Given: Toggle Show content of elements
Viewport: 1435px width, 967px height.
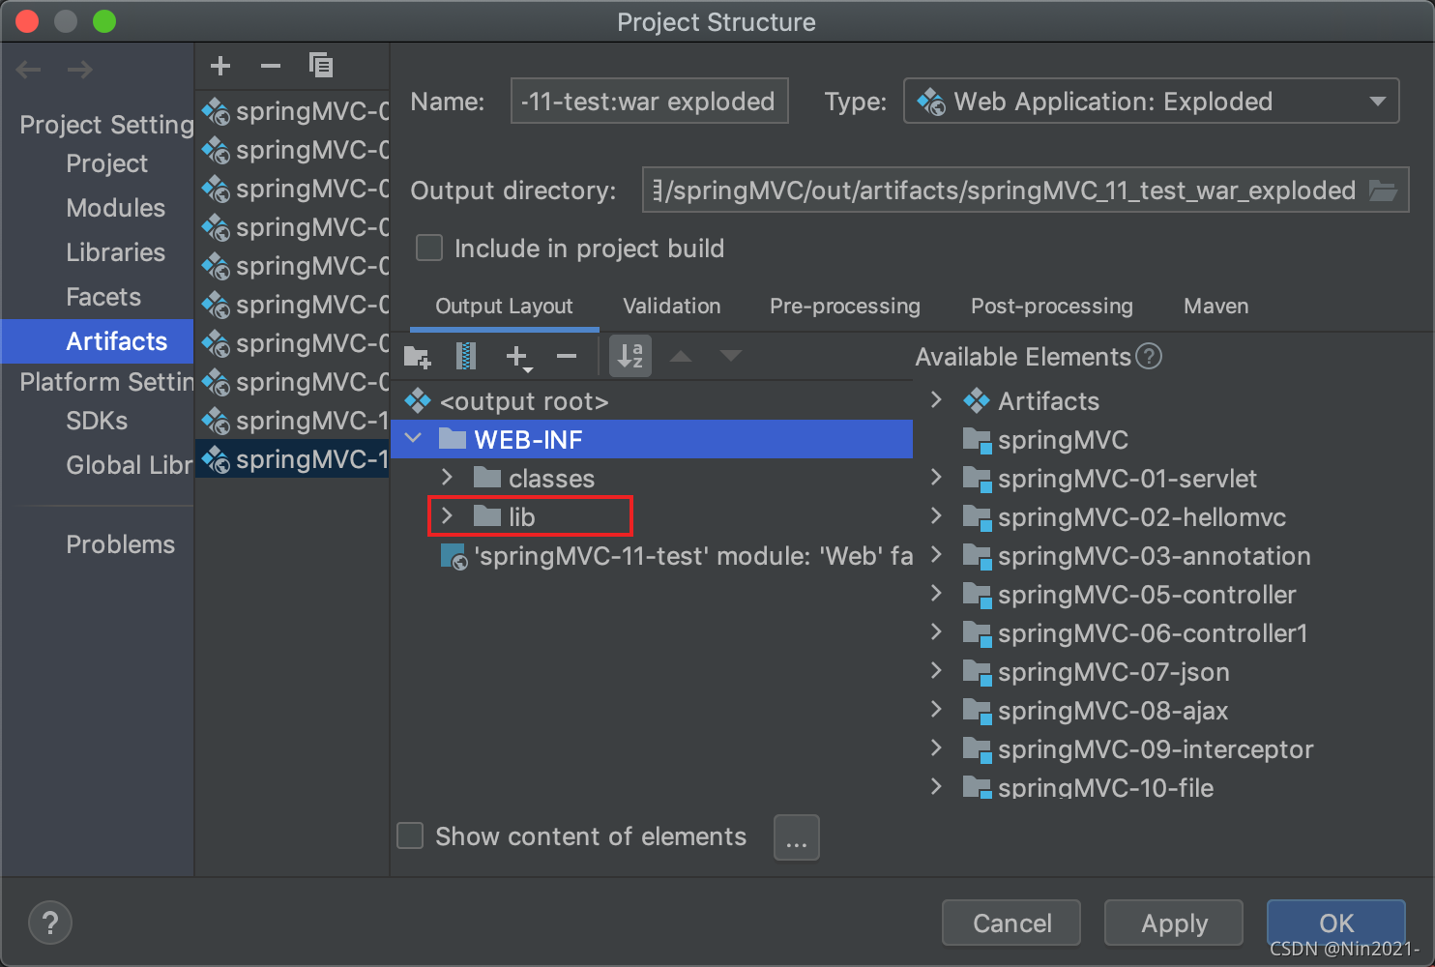Looking at the screenshot, I should click(x=411, y=835).
